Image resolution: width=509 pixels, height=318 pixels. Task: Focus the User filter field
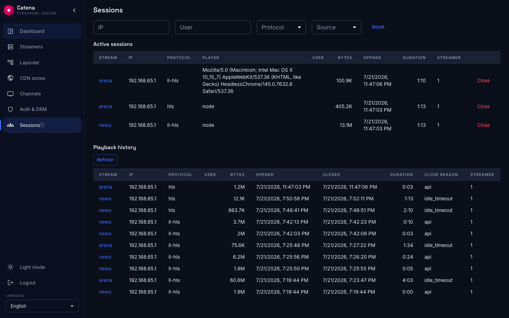pos(213,27)
